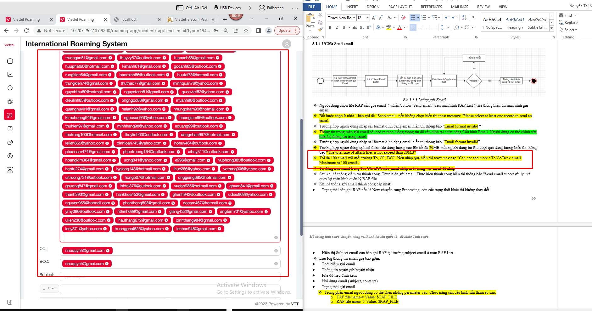Bookmark this page with the star icon
Screen dimensions: 592x311
246,31
